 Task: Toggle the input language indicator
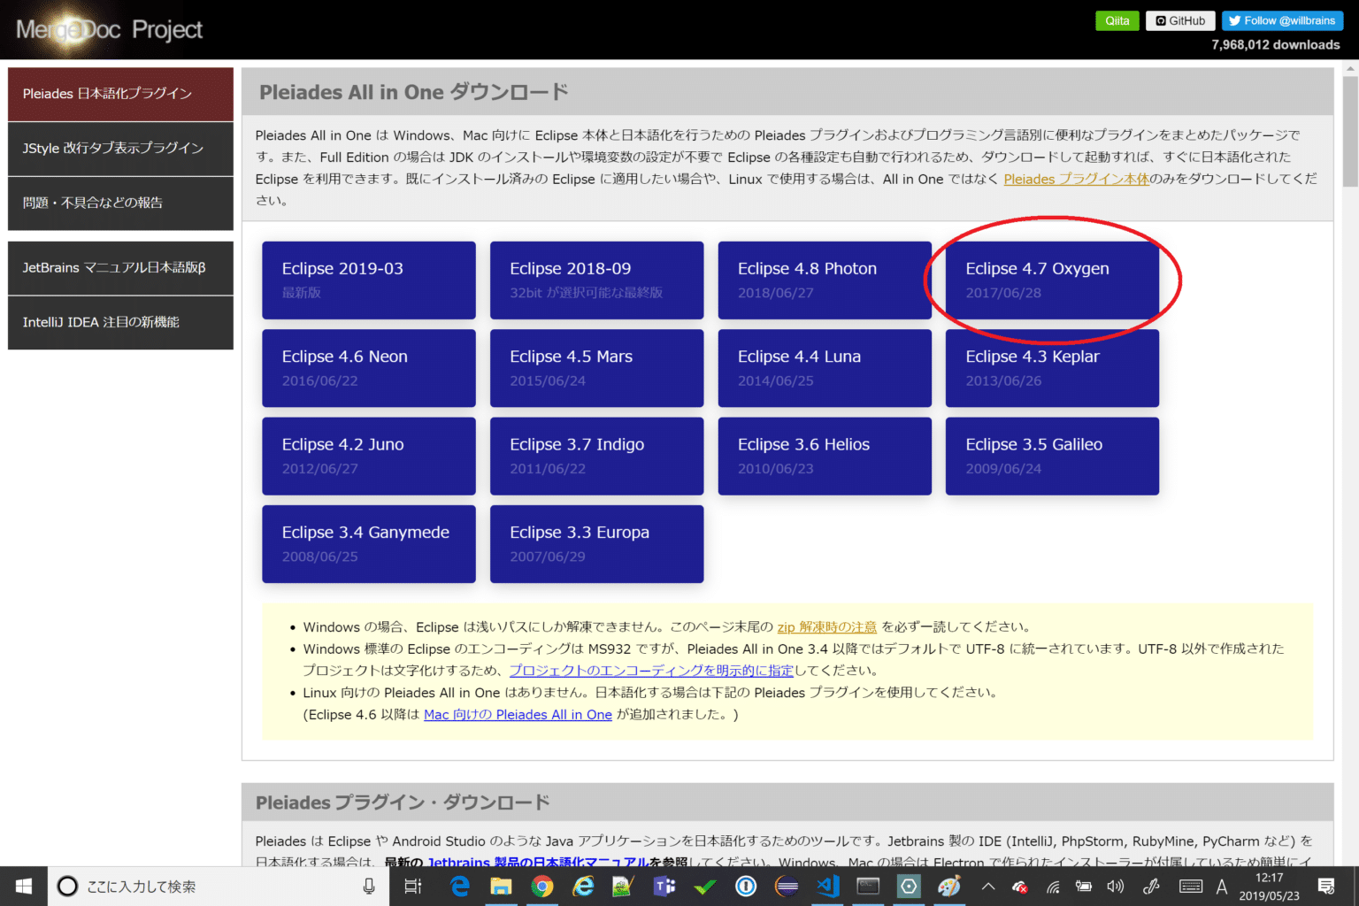(1222, 887)
